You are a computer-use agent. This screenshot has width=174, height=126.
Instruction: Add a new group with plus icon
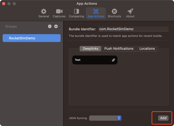point(56,26)
